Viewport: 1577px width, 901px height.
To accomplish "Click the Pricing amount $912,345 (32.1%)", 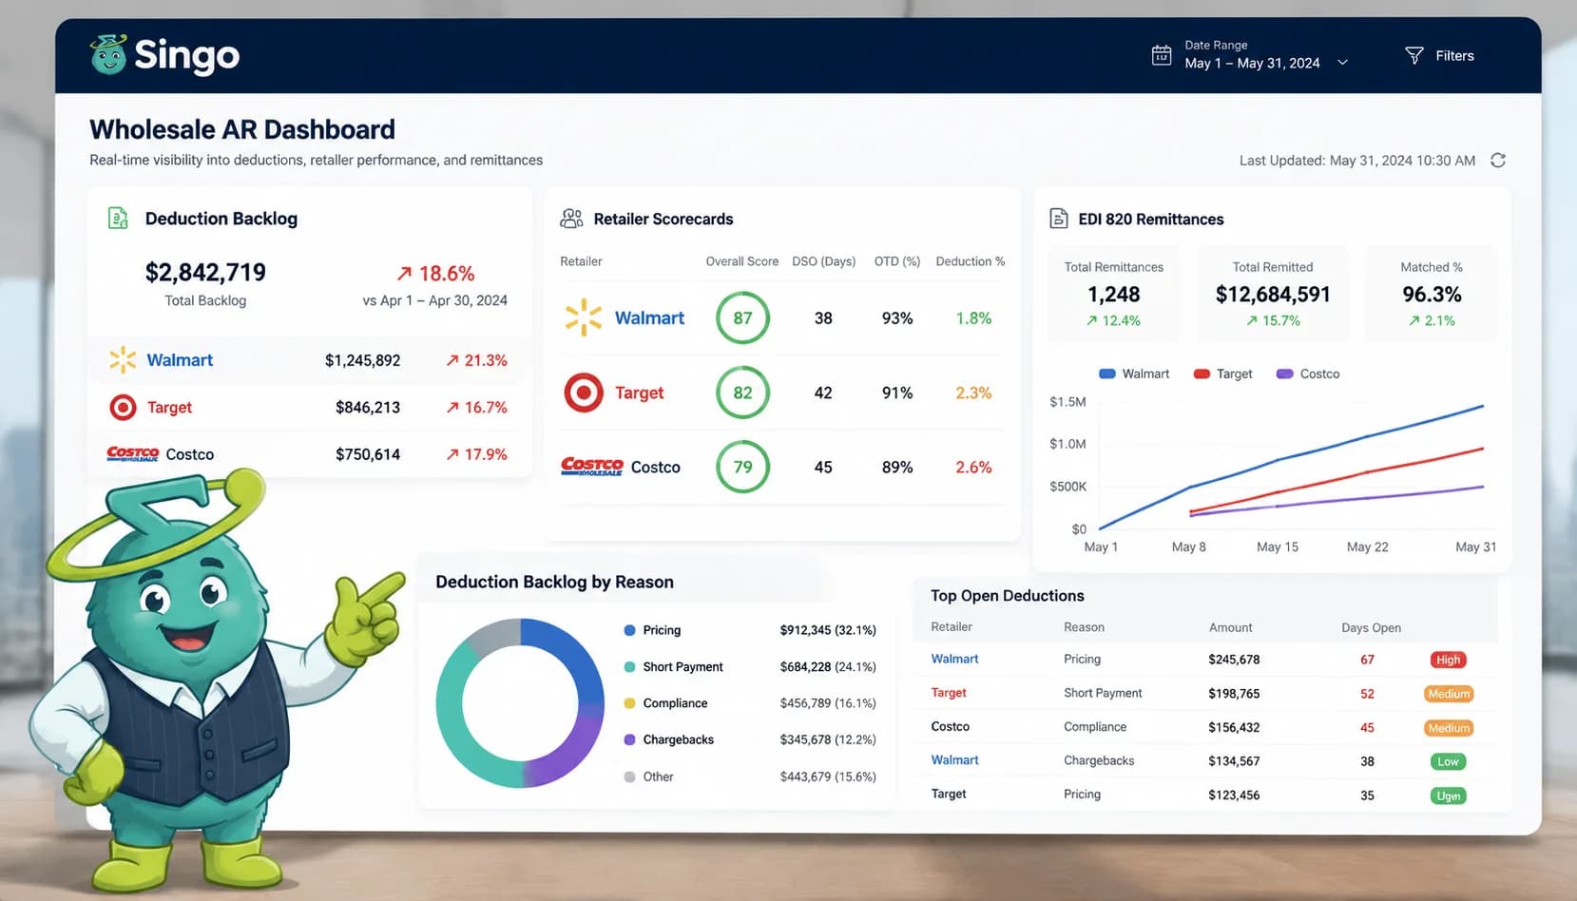I will [x=828, y=630].
